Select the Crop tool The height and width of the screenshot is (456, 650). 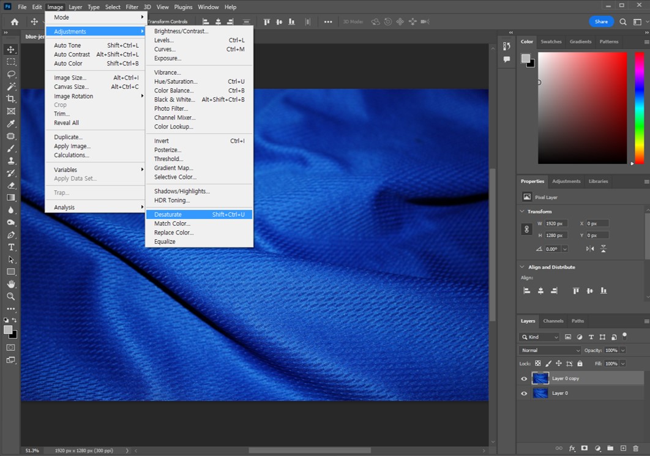(x=11, y=99)
